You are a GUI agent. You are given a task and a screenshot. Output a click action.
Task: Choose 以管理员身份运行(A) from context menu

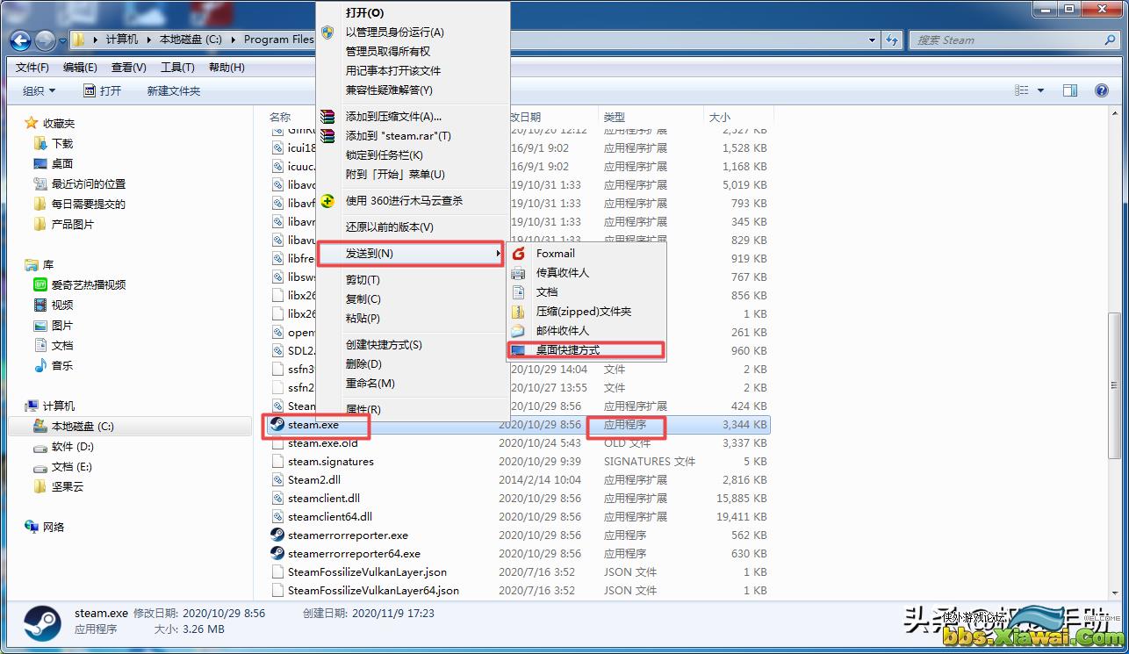coord(394,32)
